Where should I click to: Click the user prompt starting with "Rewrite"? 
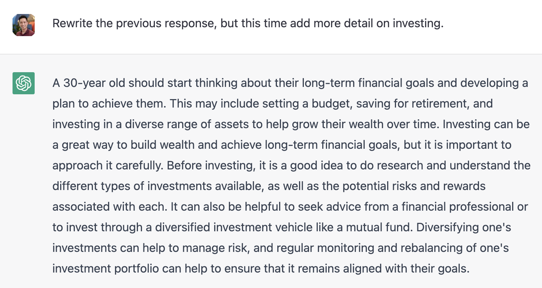(247, 24)
